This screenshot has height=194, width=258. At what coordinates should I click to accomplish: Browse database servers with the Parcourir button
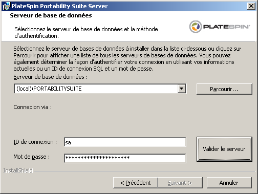(224, 89)
